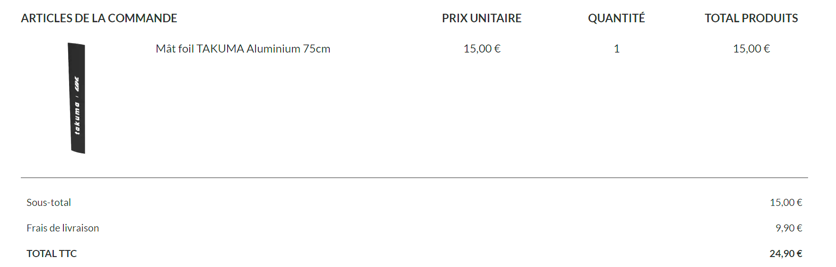Click the Sous-total amount 15,00 €
The height and width of the screenshot is (267, 836).
click(785, 203)
